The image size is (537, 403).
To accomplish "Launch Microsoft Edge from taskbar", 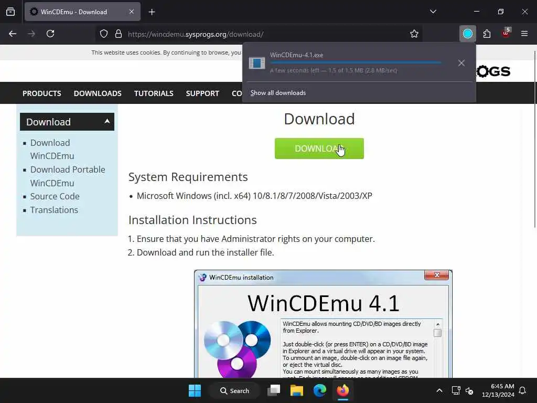I will pyautogui.click(x=320, y=390).
